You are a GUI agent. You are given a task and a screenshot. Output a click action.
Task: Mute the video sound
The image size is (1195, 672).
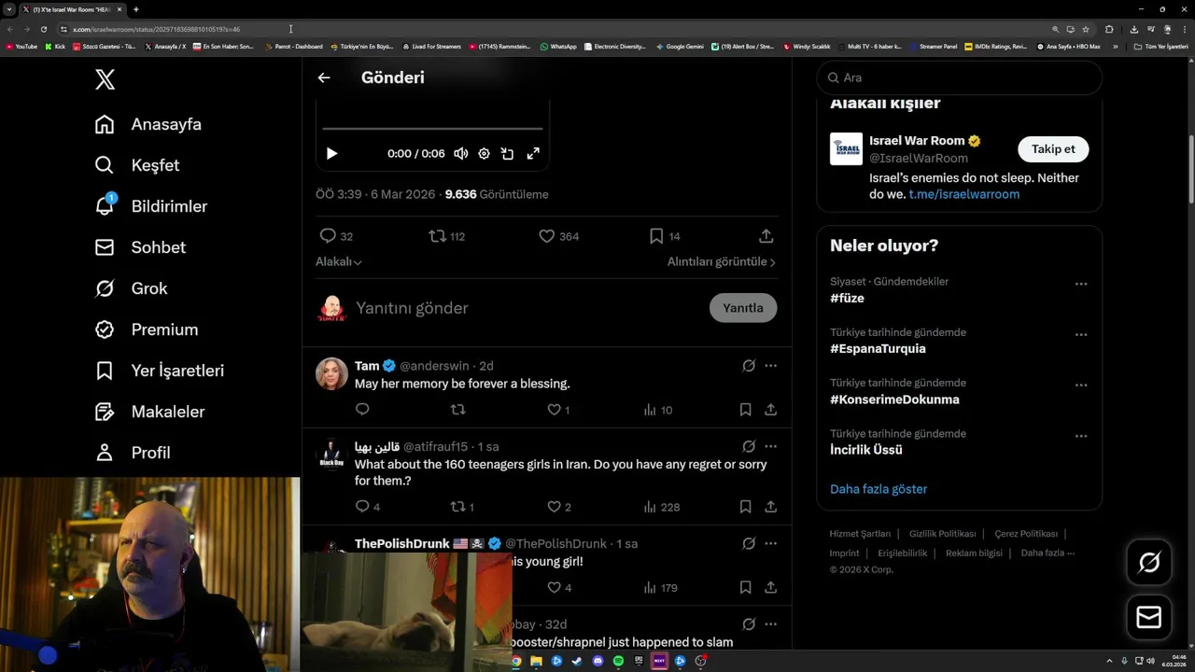pyautogui.click(x=460, y=153)
